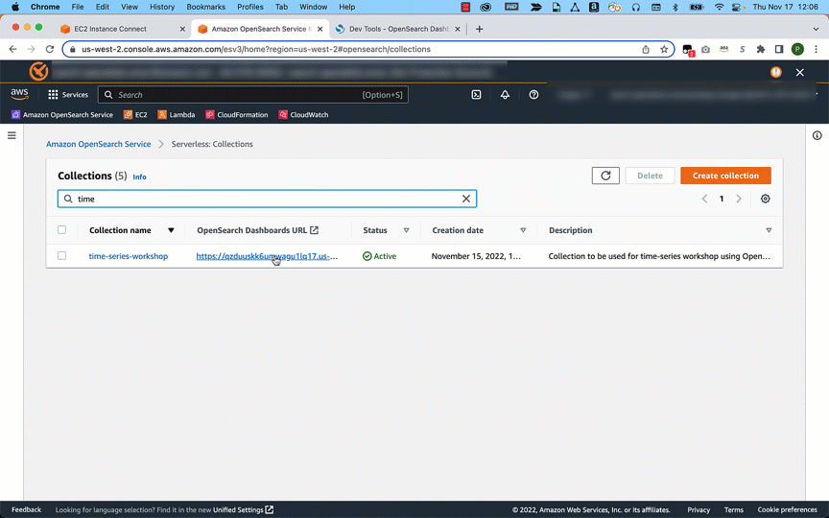Focus the AWS console Search box

252,95
